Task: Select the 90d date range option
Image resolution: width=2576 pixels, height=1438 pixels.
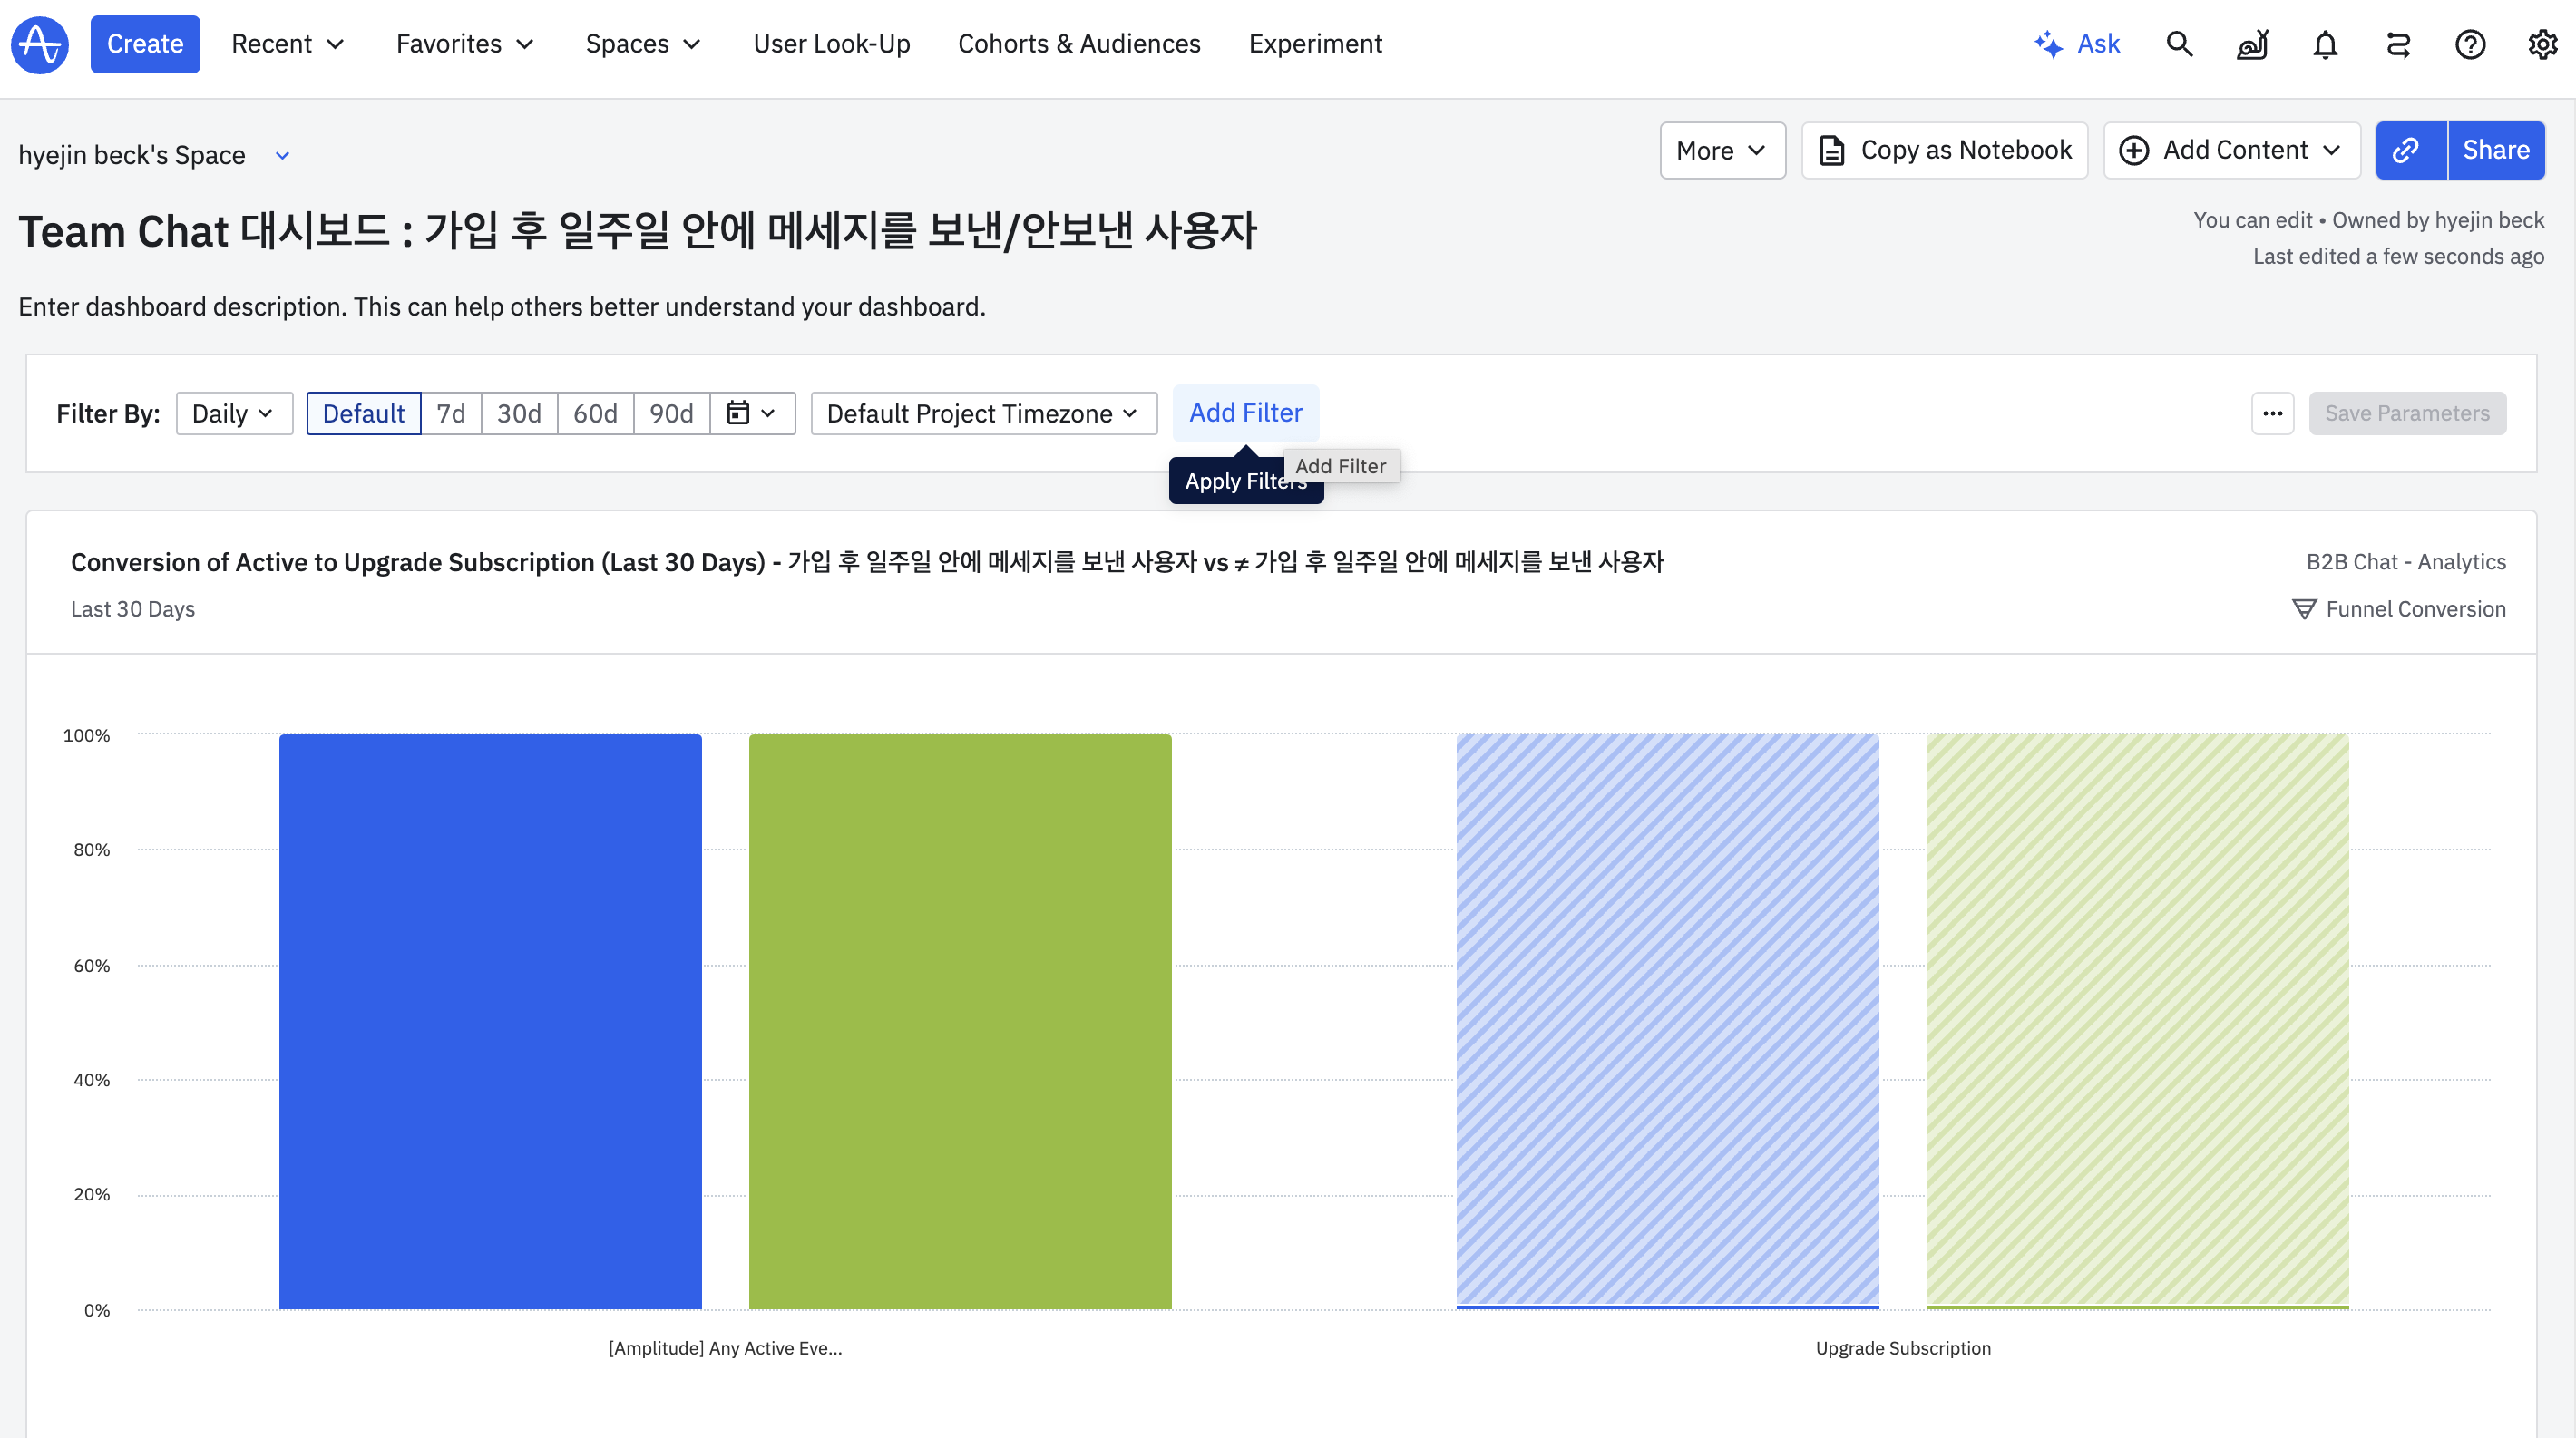Action: click(671, 413)
